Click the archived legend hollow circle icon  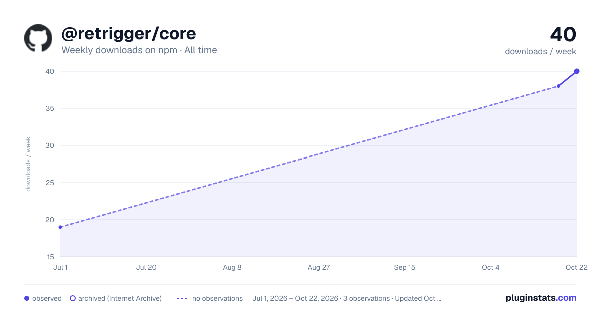tap(73, 298)
